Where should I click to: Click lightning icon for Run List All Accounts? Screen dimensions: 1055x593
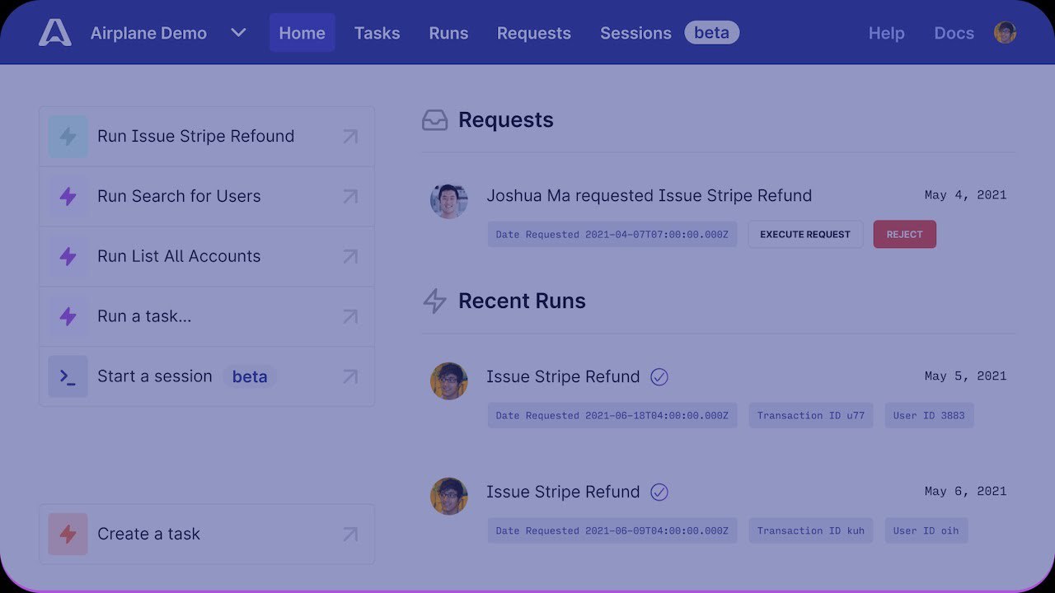pos(68,257)
